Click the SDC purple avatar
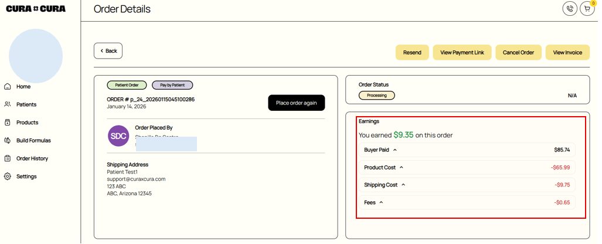The height and width of the screenshot is (244, 602). [x=118, y=135]
